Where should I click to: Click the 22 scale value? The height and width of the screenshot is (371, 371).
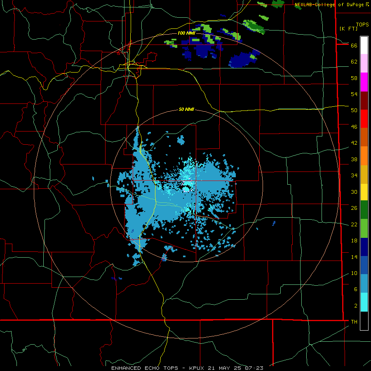[x=354, y=224]
